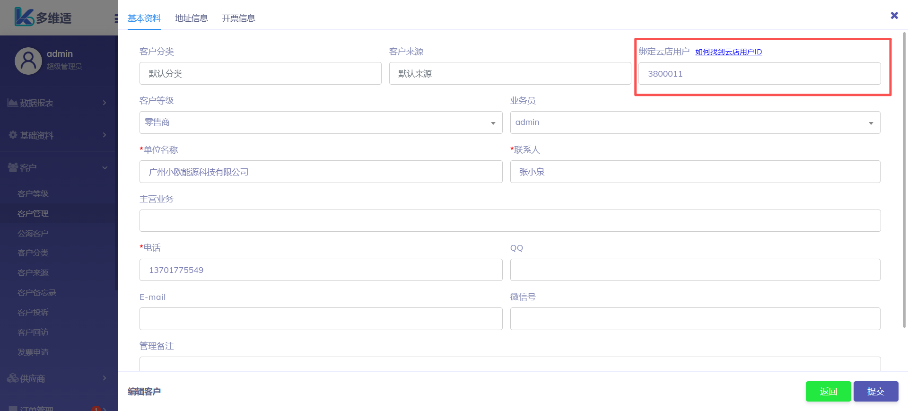908x411 pixels.
Task: Click the 电话 input field
Action: 321,270
